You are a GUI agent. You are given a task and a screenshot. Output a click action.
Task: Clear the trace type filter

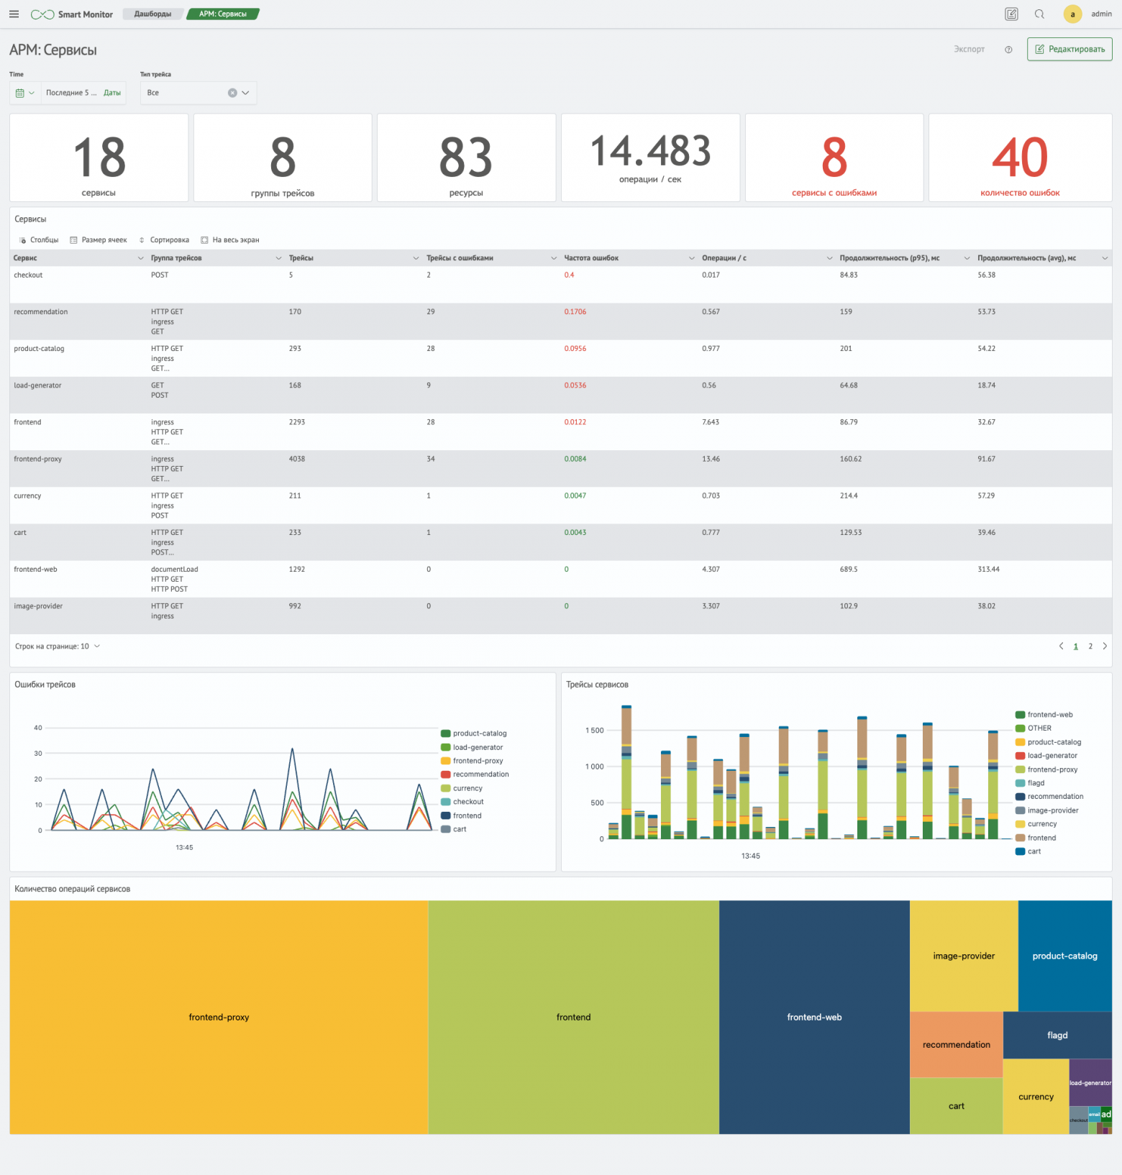tap(232, 93)
